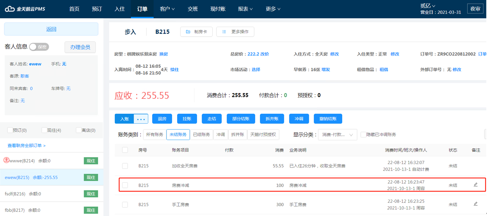Image resolution: width=487 pixels, height=216 pixels.
Task: Click the 走结 button
Action: (212, 119)
